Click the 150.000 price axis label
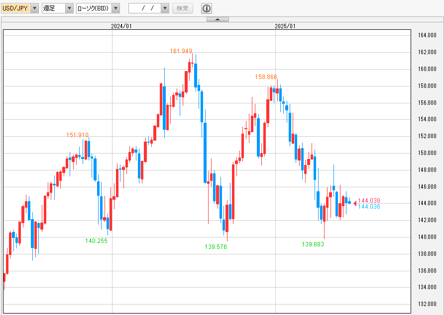 coord(427,153)
